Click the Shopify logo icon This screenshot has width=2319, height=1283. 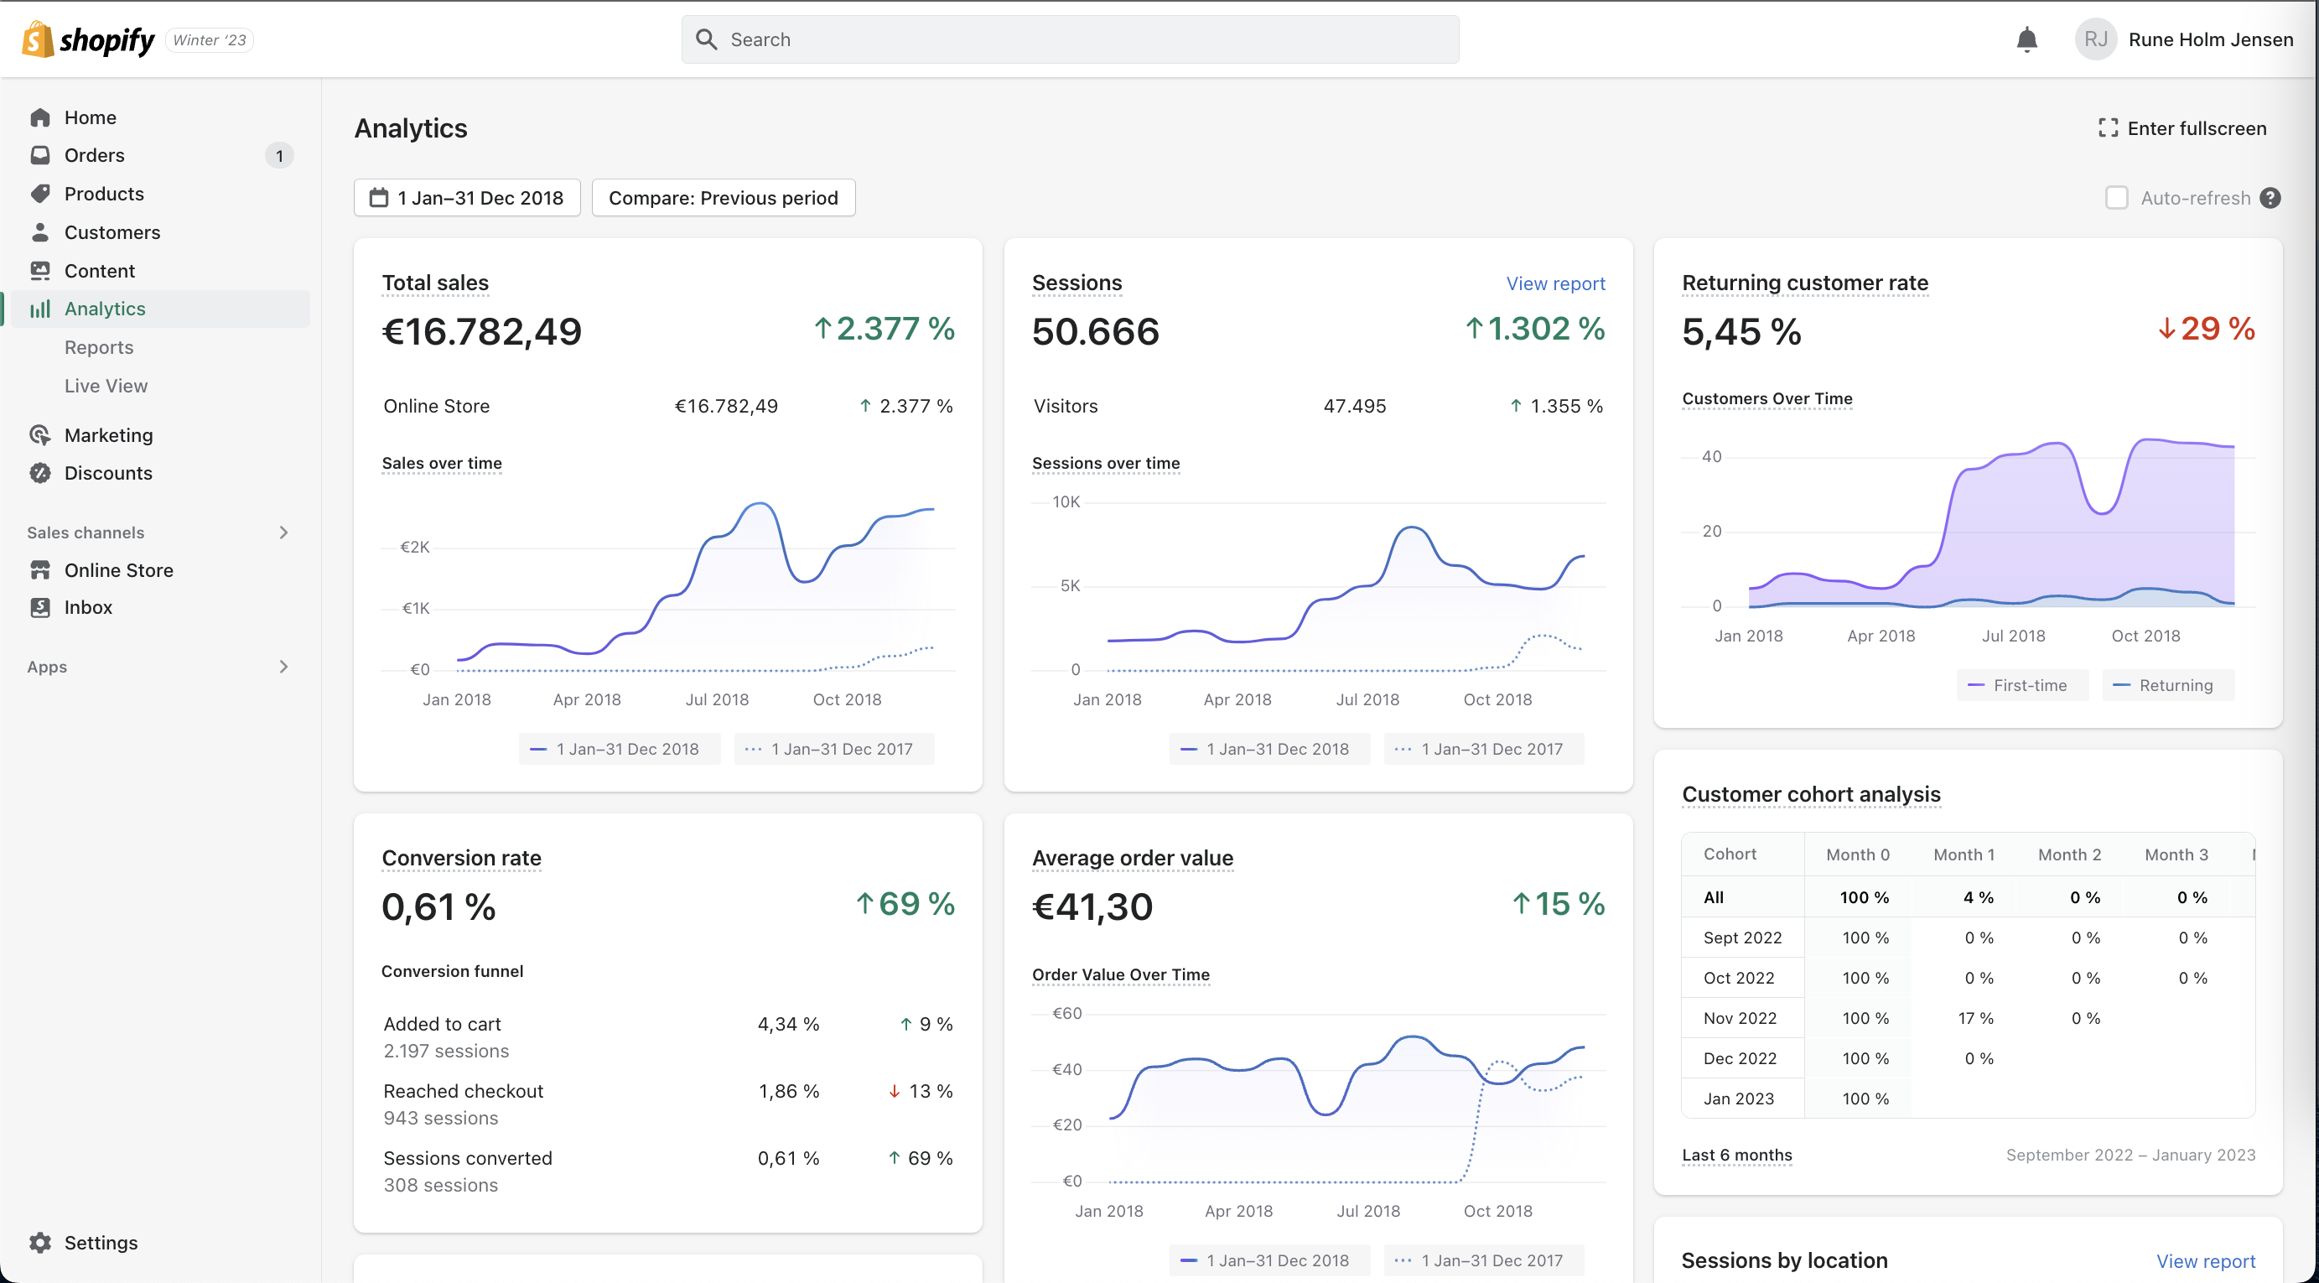[37, 39]
